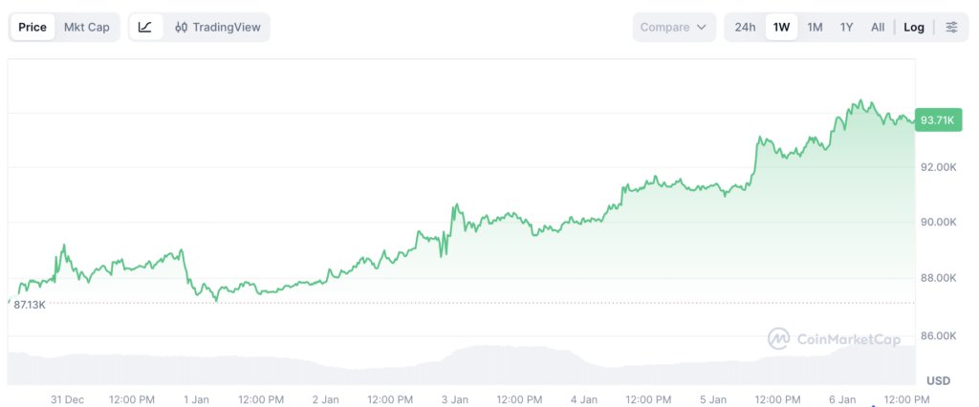The image size is (979, 407).
Task: Select the Price view toggle
Action: pyautogui.click(x=33, y=27)
